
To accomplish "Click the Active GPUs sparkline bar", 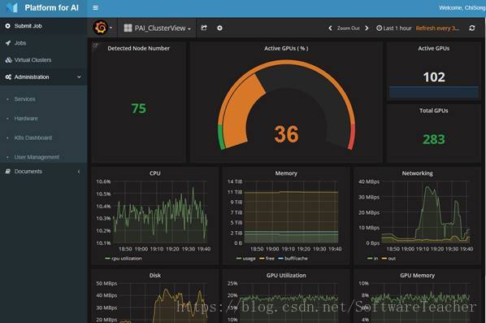I will click(x=434, y=93).
